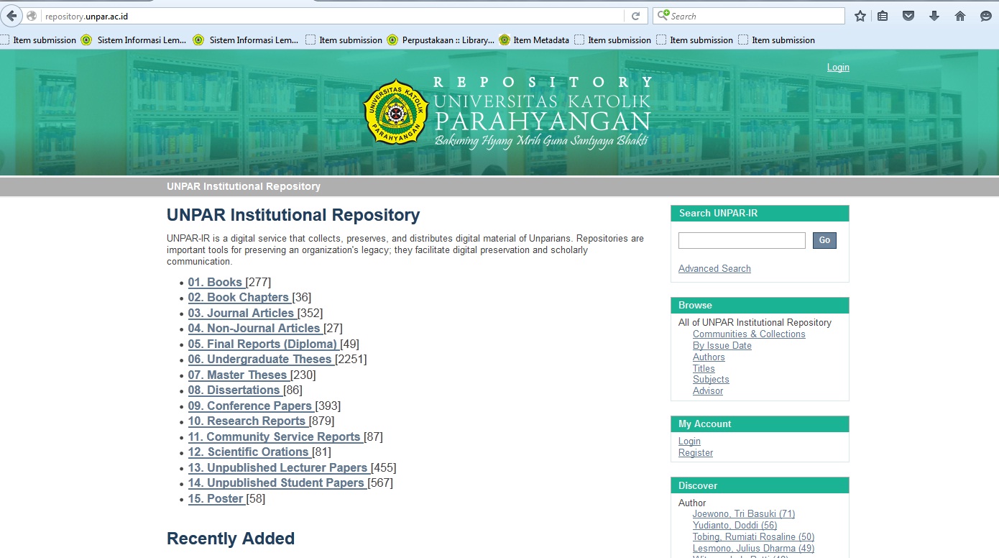Screen dimensions: 999x558
Task: Navigate back using the browser back arrow
Action: click(x=11, y=15)
